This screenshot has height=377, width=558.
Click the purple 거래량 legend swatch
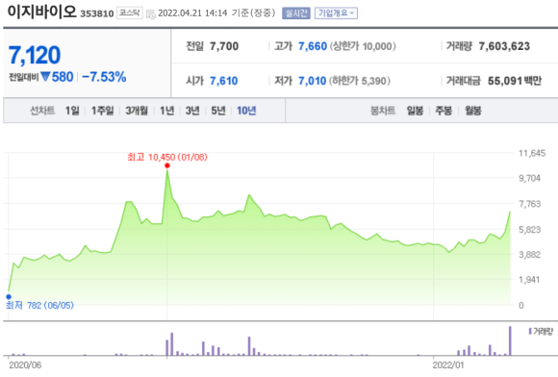530,332
